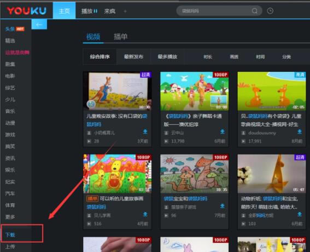310x252 pixels.
Task: Open the 袋鼠宝宝和袋鼠妈妈 drawing thumbnail
Action: (x=195, y=174)
